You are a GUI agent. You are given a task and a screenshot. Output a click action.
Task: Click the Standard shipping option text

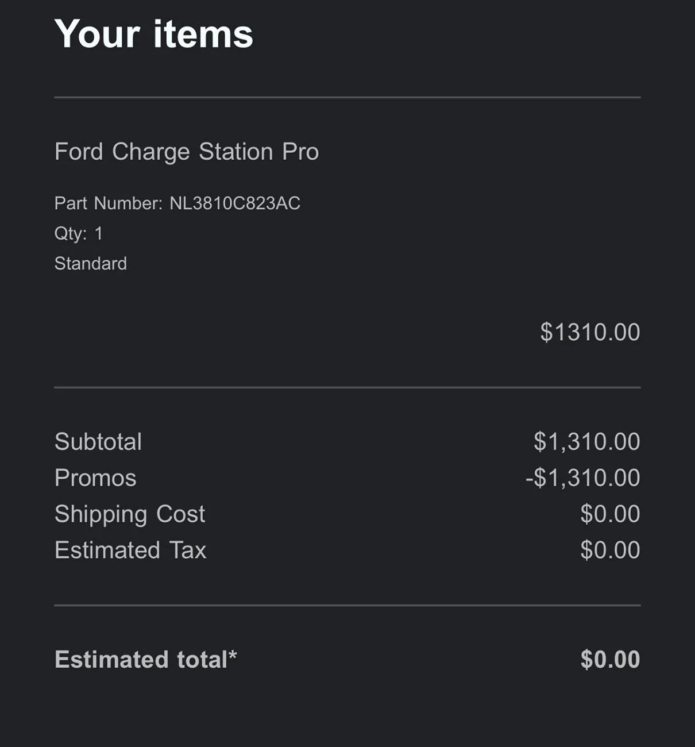coord(90,264)
